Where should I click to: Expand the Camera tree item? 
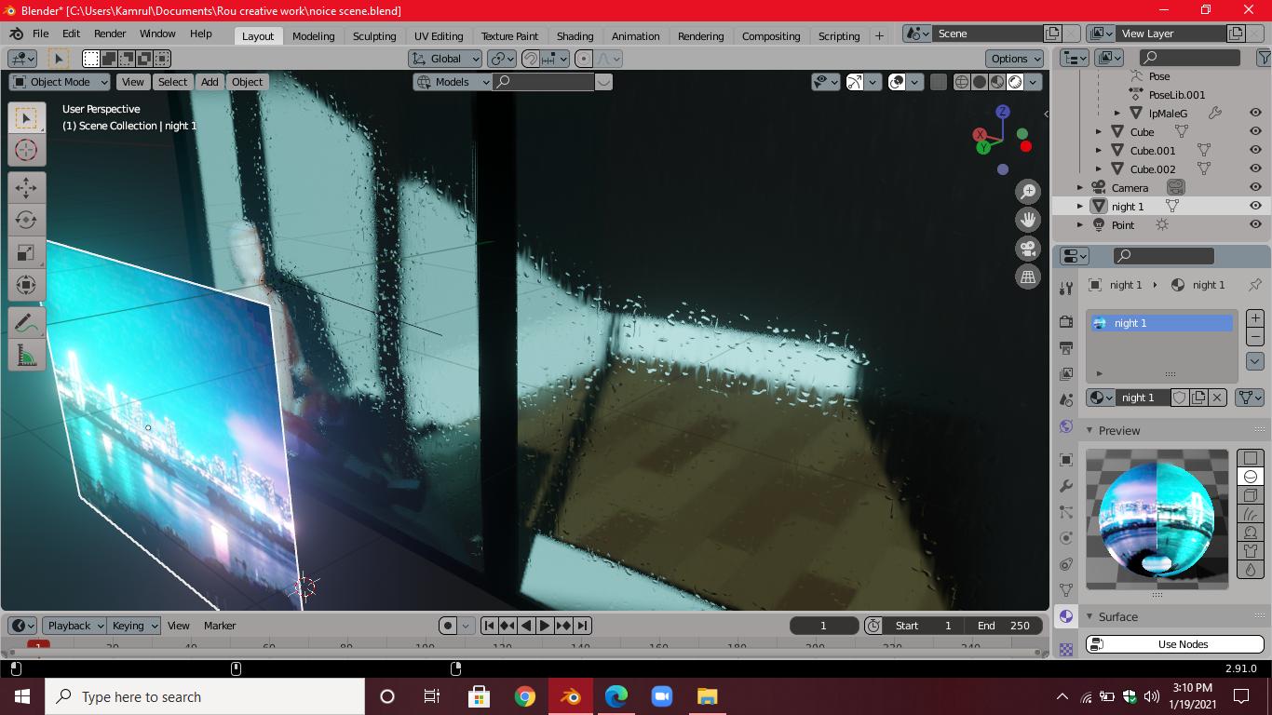point(1080,188)
